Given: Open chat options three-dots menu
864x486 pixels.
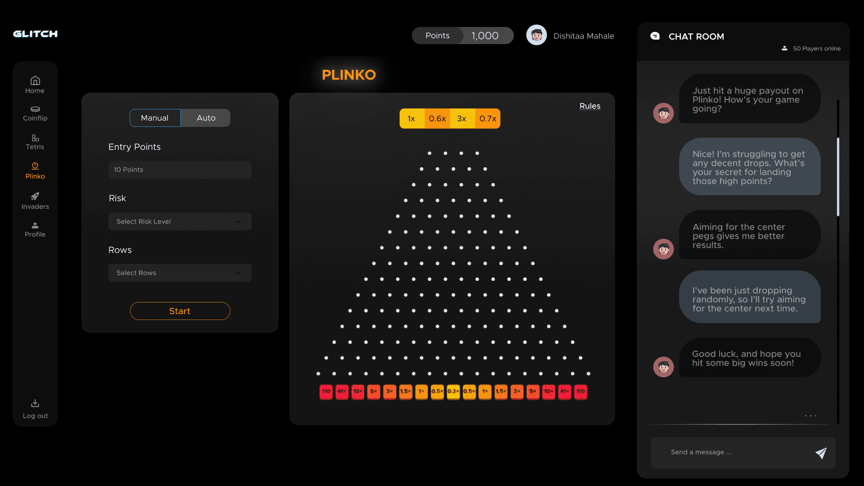Looking at the screenshot, I should [x=810, y=416].
